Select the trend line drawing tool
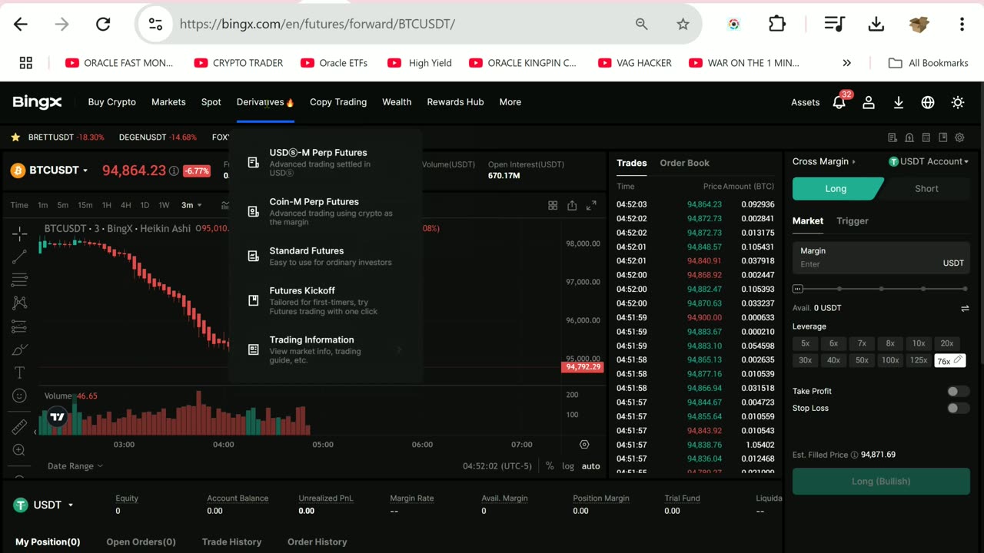This screenshot has width=984, height=553. click(20, 256)
